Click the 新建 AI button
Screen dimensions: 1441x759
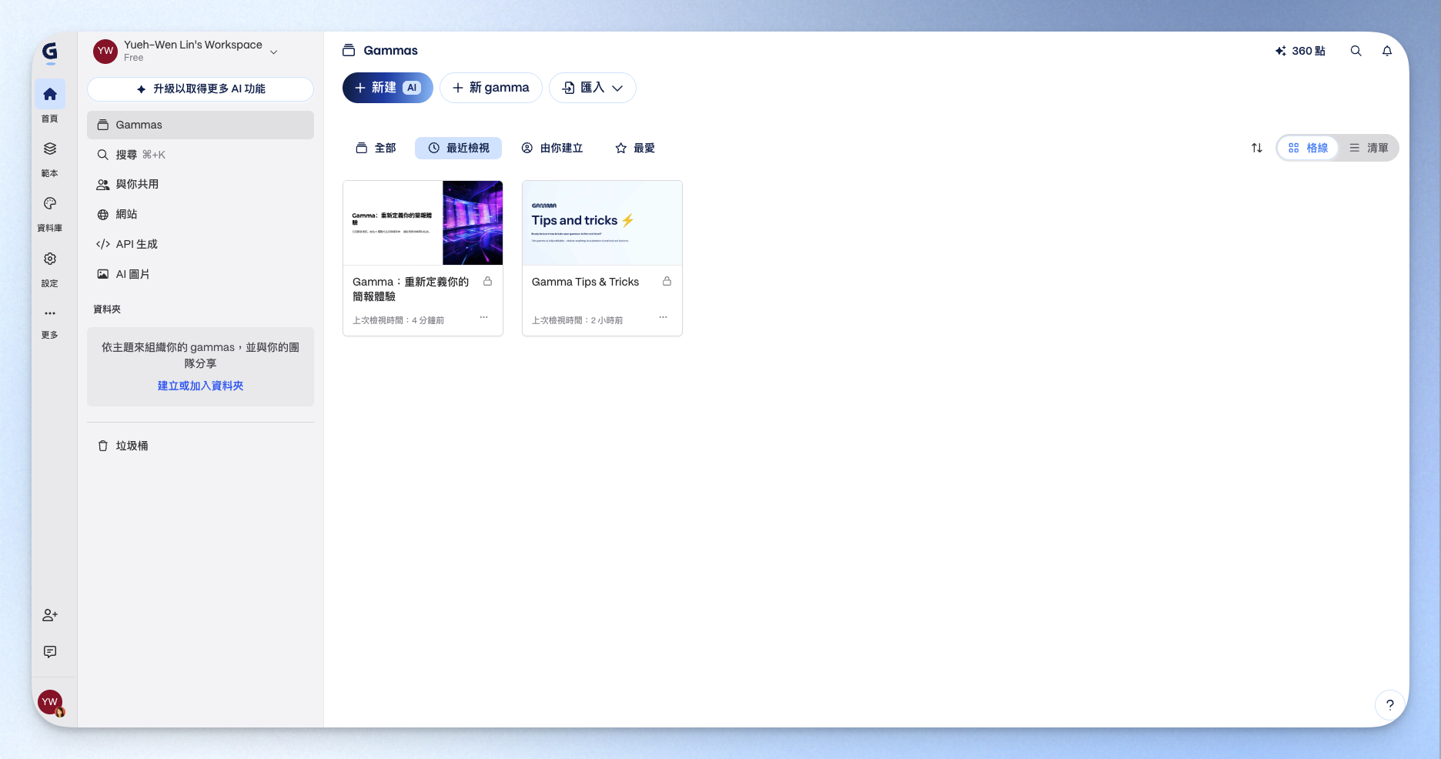(x=387, y=88)
